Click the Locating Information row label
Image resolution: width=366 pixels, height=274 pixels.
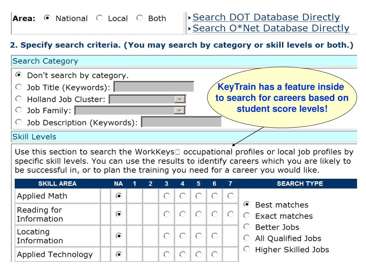[40, 236]
